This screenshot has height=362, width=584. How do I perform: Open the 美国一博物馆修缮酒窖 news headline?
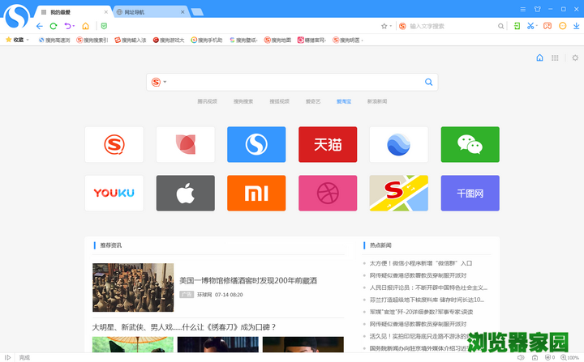248,280
